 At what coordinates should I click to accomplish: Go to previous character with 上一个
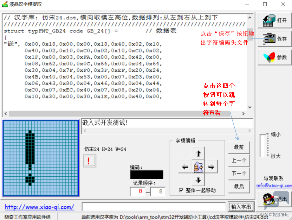tap(239, 160)
